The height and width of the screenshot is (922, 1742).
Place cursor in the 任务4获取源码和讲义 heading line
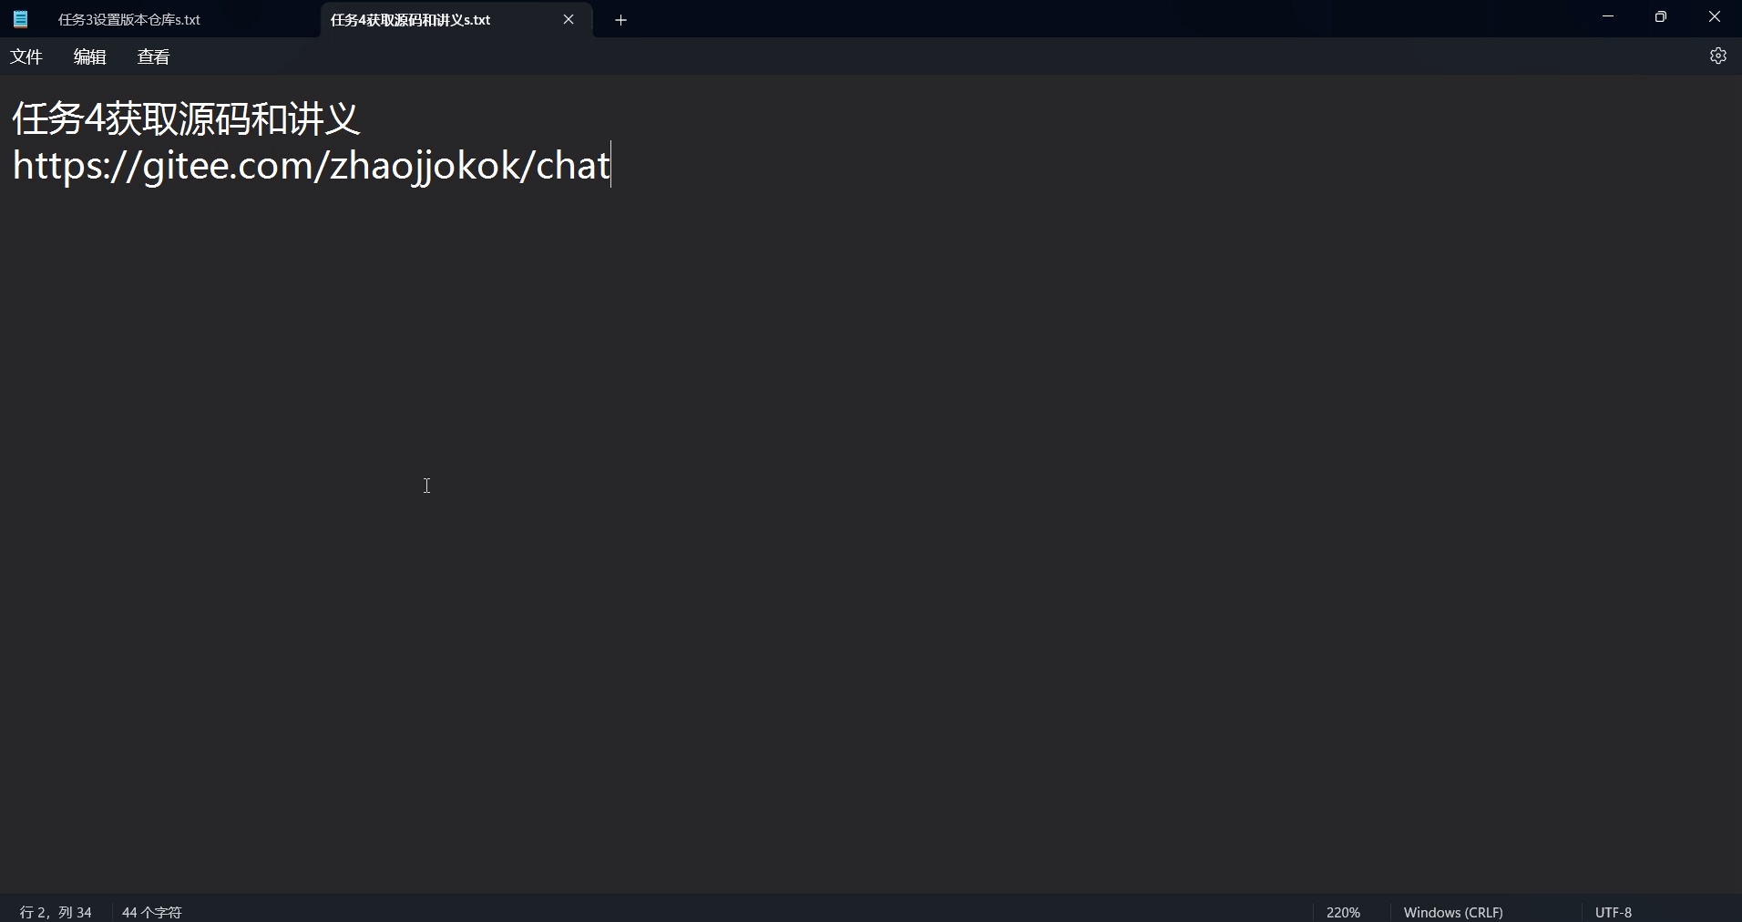[187, 118]
